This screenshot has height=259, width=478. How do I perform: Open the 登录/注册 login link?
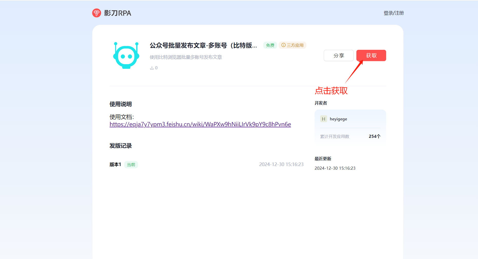click(394, 13)
